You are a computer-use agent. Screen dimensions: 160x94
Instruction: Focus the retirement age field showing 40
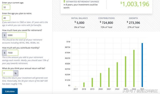pyautogui.click(x=6, y=18)
